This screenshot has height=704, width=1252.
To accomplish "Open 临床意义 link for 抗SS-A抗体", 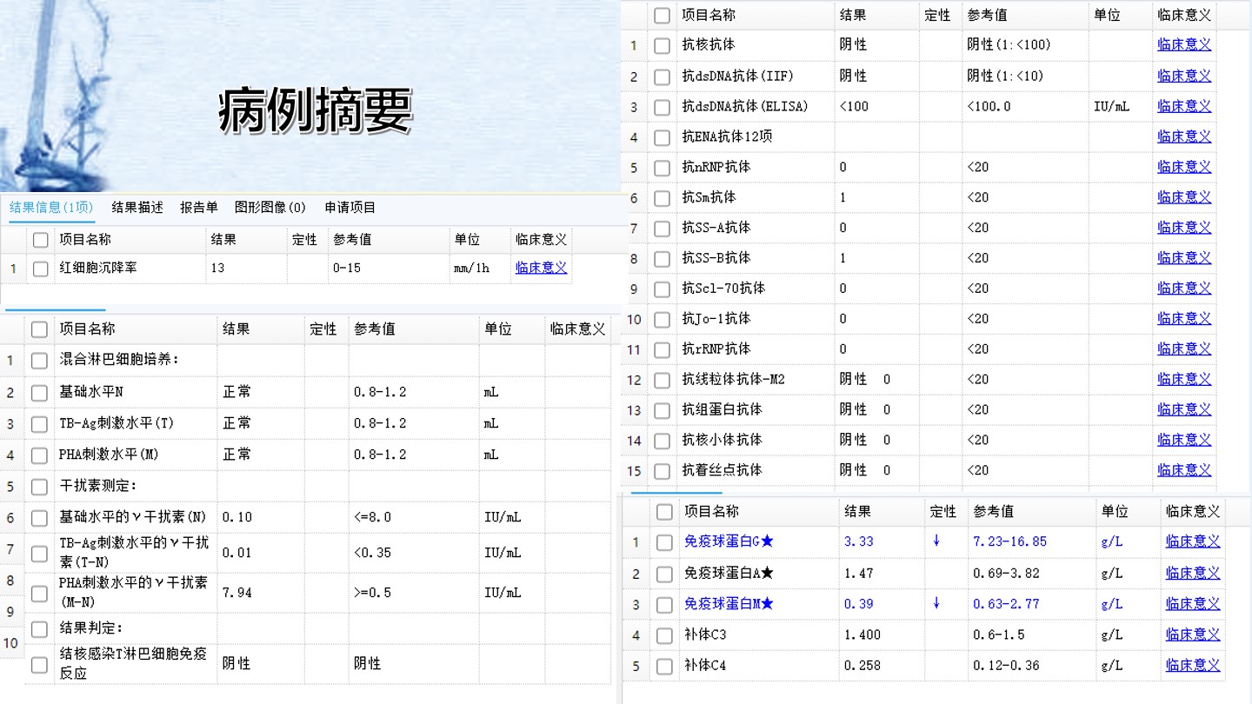I will 1184,228.
